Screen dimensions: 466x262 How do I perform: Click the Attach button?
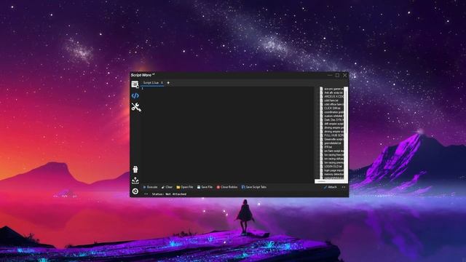tap(330, 187)
